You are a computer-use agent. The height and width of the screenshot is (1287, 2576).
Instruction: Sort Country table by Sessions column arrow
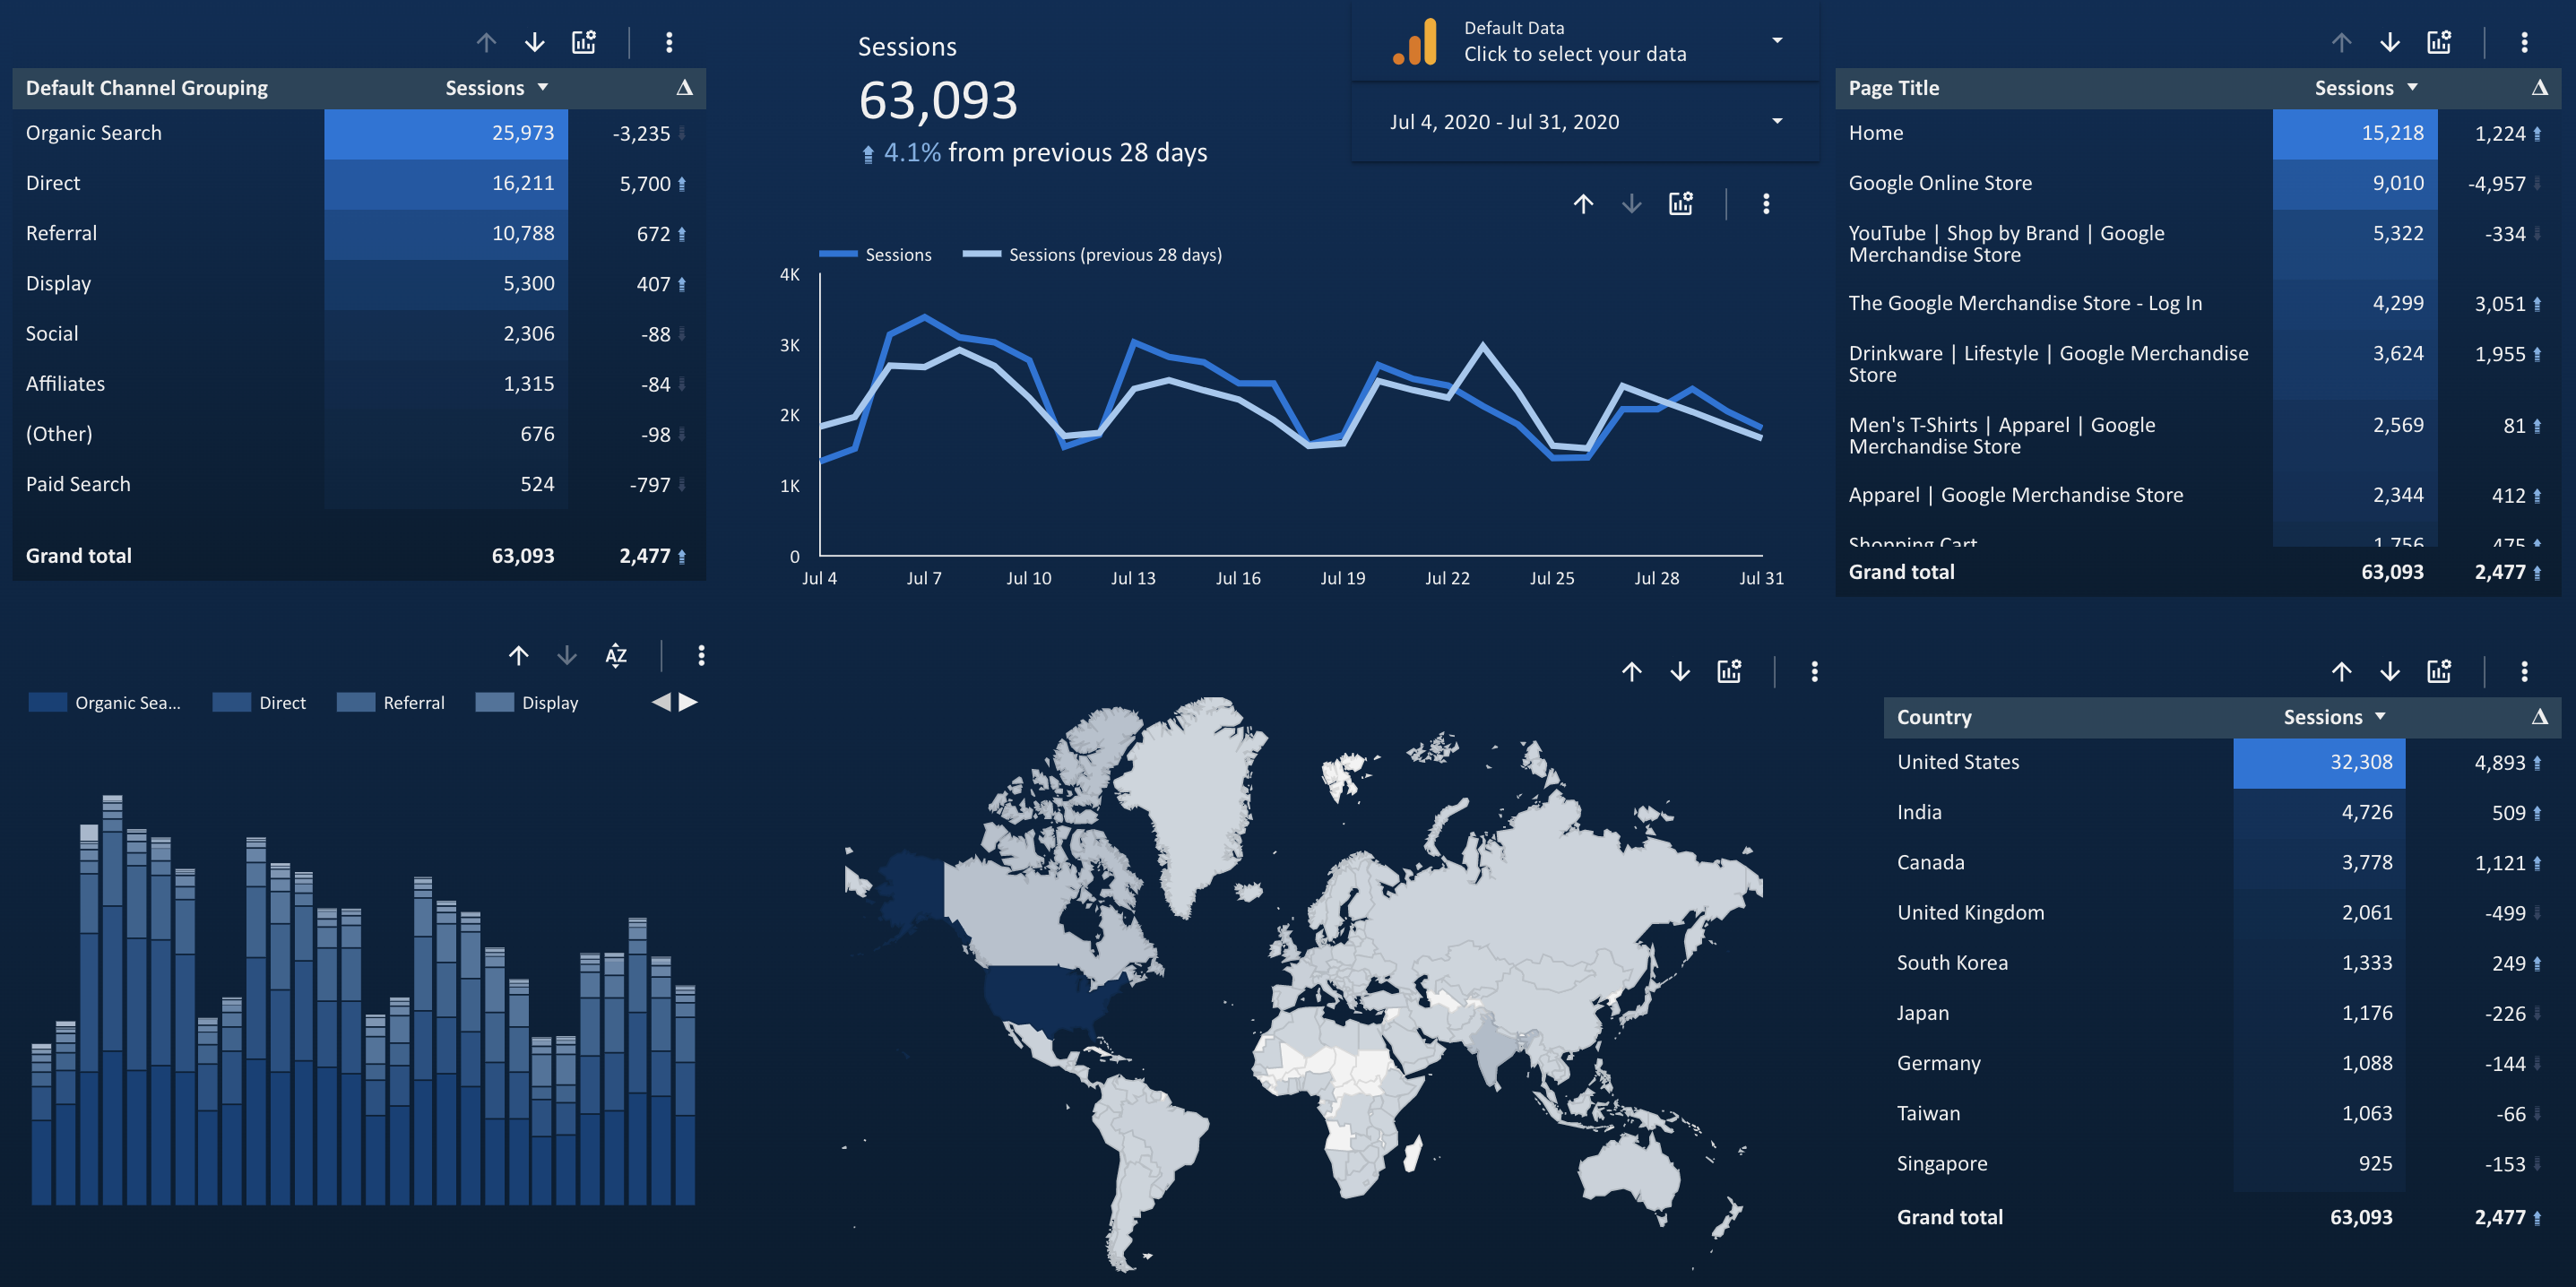coord(2380,717)
